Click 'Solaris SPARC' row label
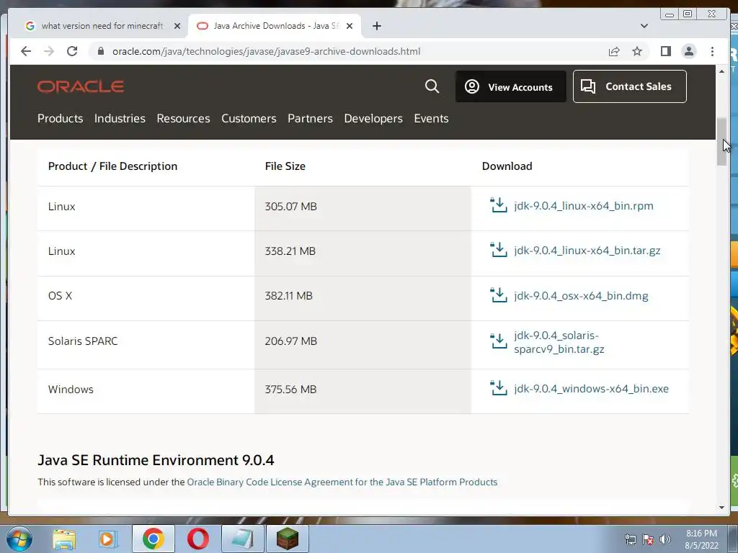This screenshot has height=553, width=738. [x=83, y=341]
